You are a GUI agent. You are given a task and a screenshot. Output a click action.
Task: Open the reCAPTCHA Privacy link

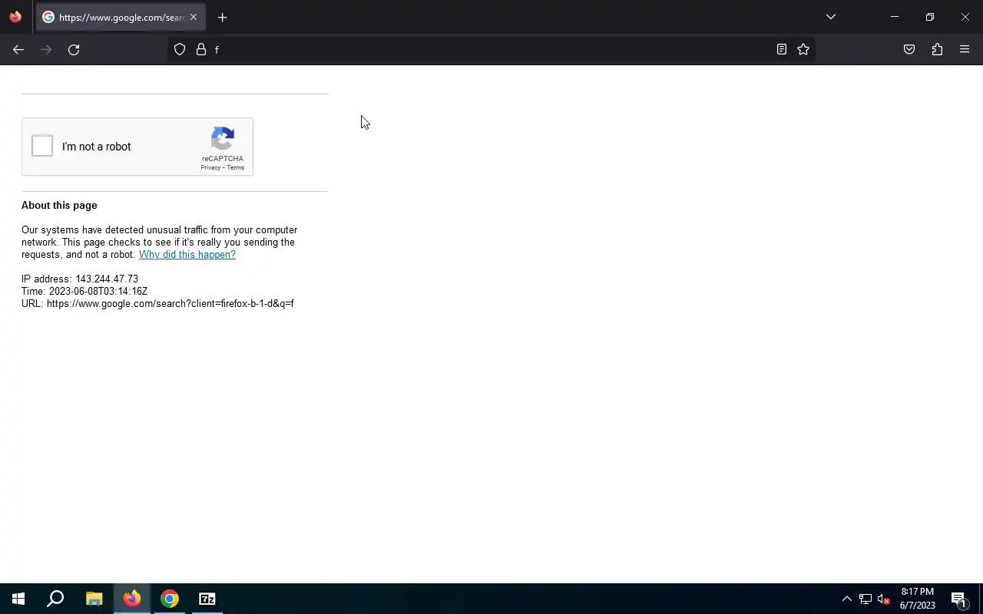[210, 167]
